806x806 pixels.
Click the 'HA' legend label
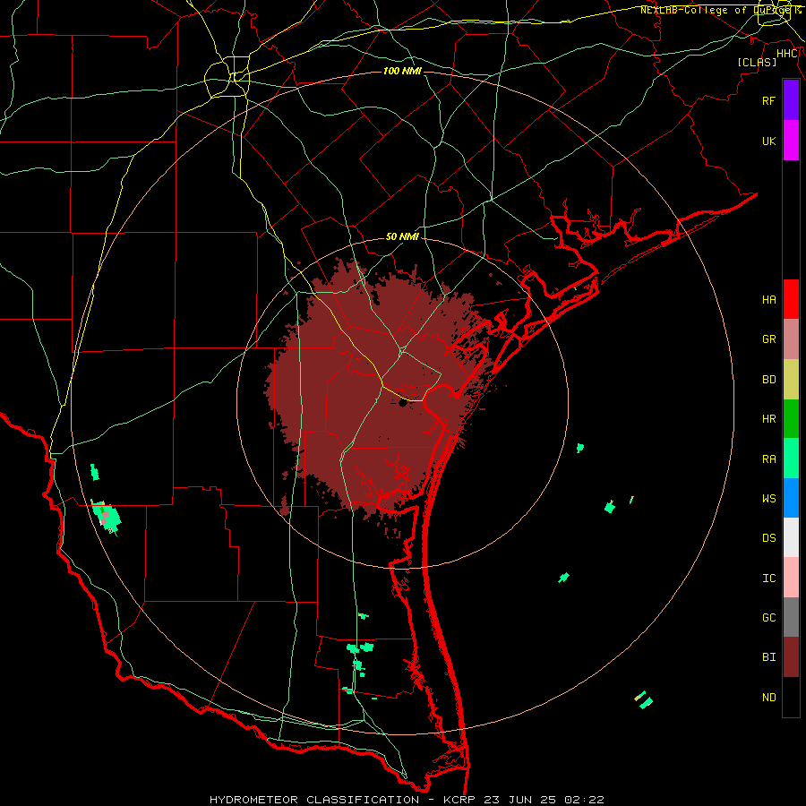[x=768, y=300]
